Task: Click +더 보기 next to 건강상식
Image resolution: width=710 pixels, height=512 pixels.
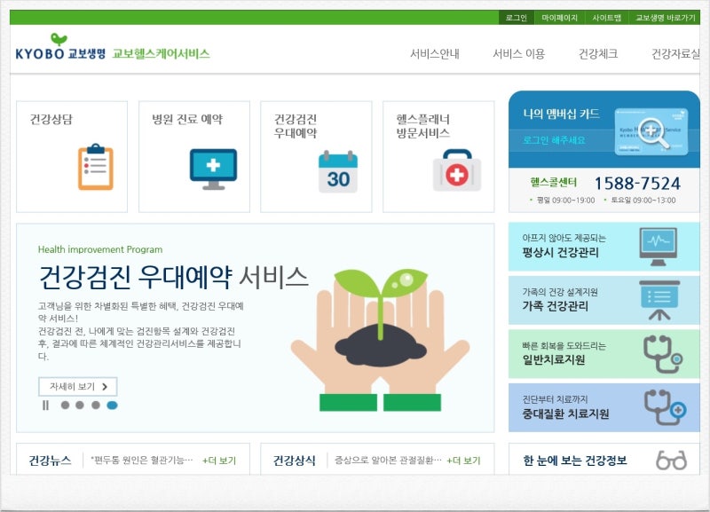Action: point(463,461)
